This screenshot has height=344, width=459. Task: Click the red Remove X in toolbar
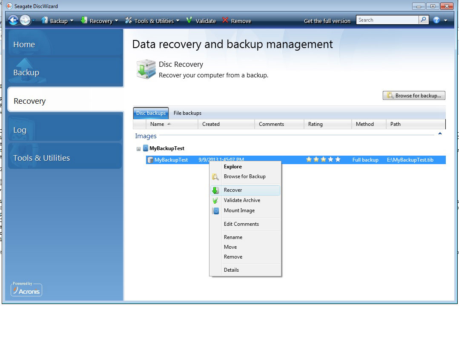pos(226,20)
